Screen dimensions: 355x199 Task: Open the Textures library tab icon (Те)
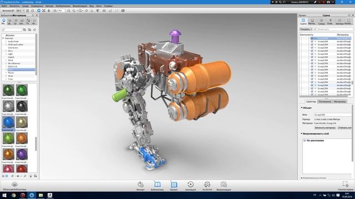(28, 22)
